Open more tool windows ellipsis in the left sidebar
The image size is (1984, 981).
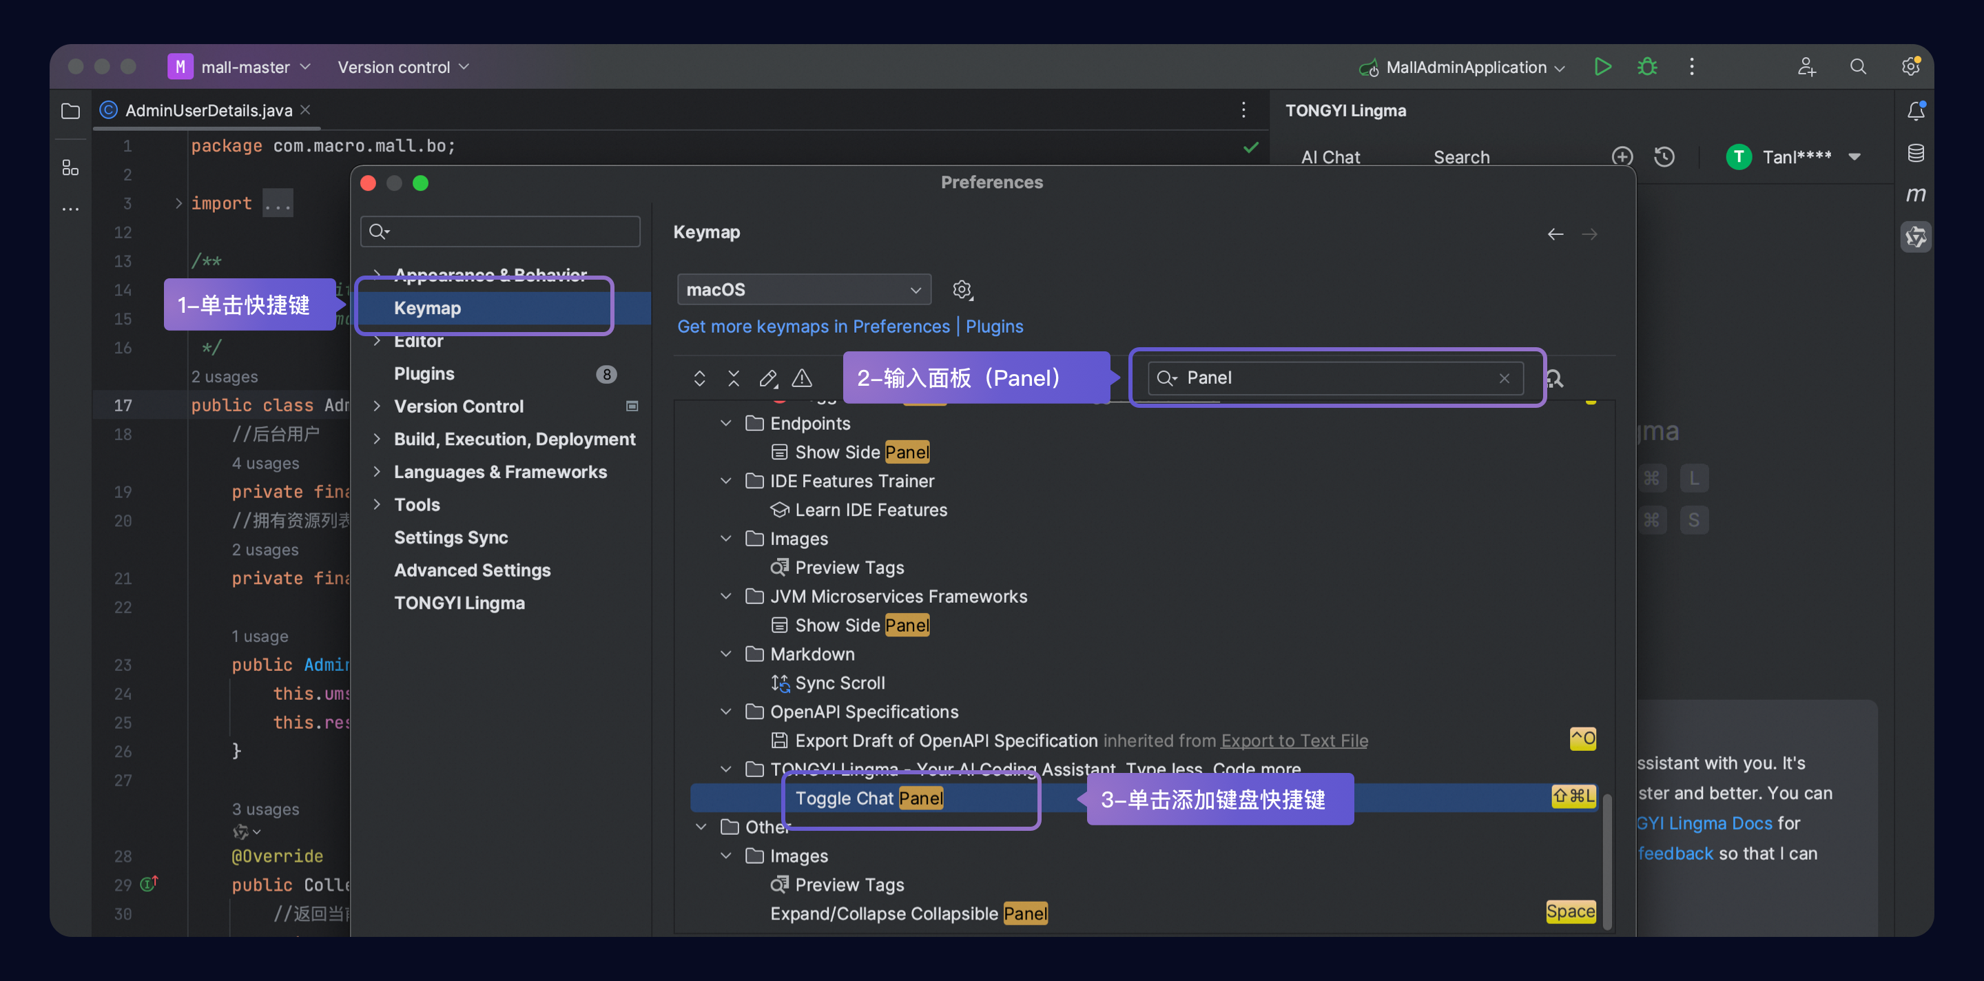coord(70,209)
